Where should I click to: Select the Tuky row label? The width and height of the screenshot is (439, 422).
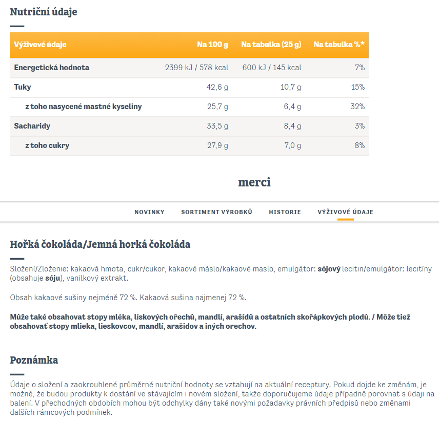(23, 87)
